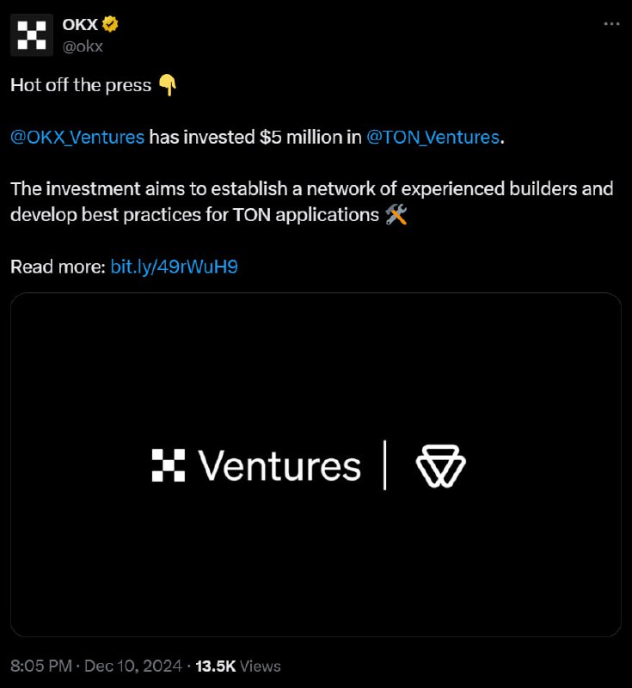Click the 'Hot off the press' text
This screenshot has height=688, width=632.
[81, 85]
